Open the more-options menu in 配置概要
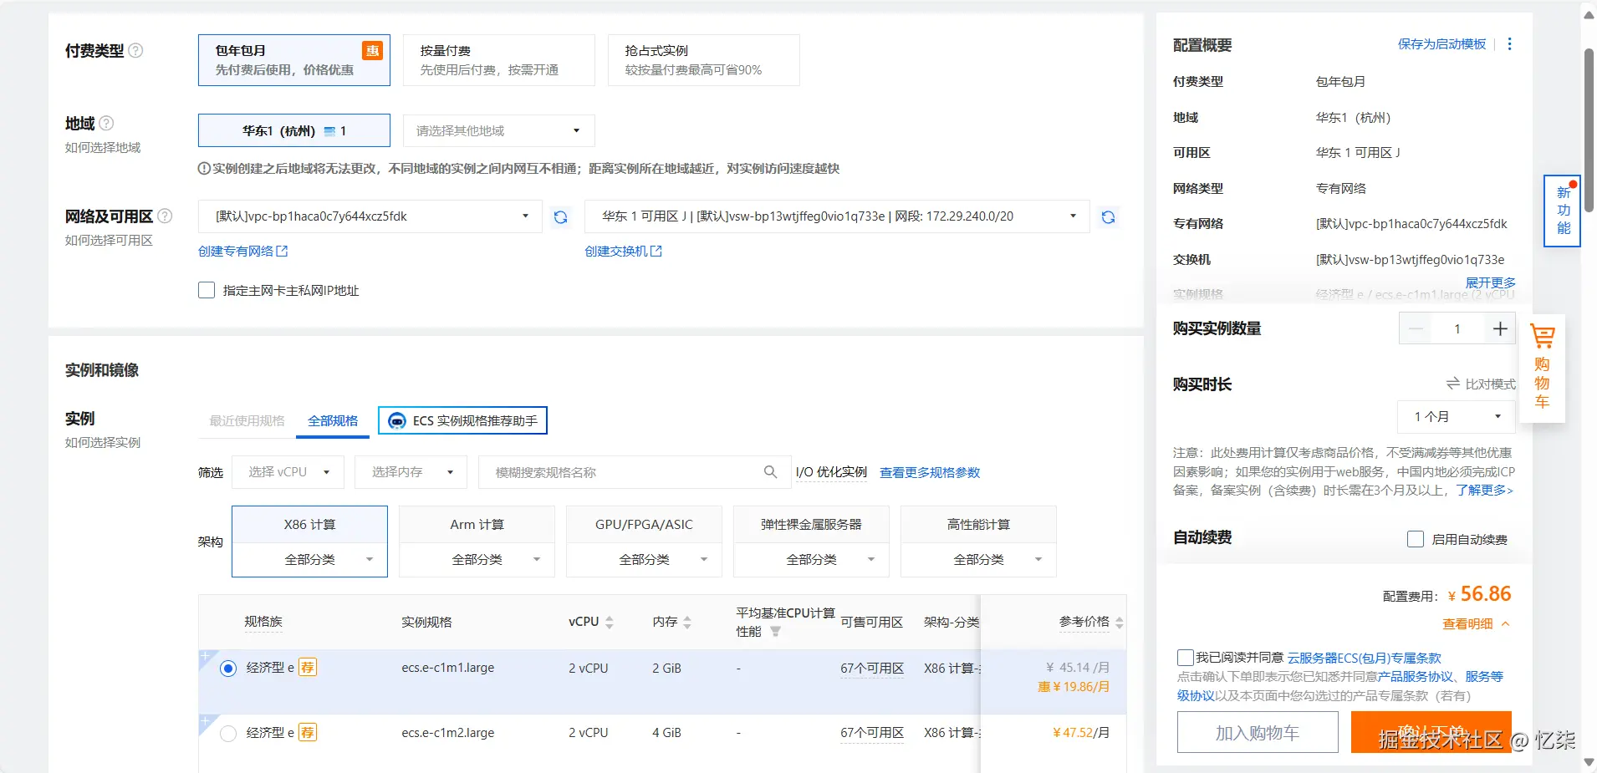 1509,44
